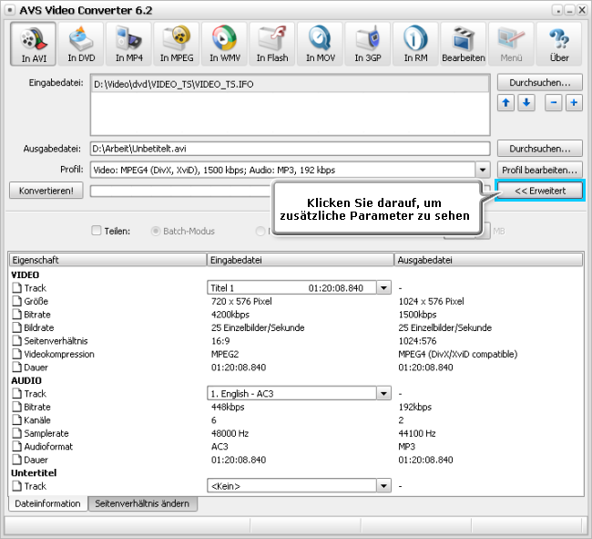Select the Videokompression property row
Viewport: 592px width, 539px height.
pyautogui.click(x=296, y=354)
